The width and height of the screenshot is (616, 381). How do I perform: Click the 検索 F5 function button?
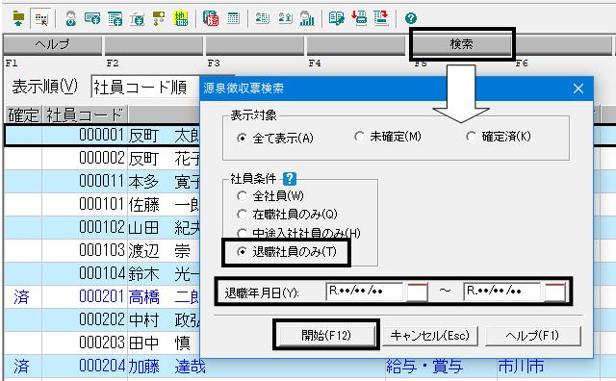click(x=461, y=44)
